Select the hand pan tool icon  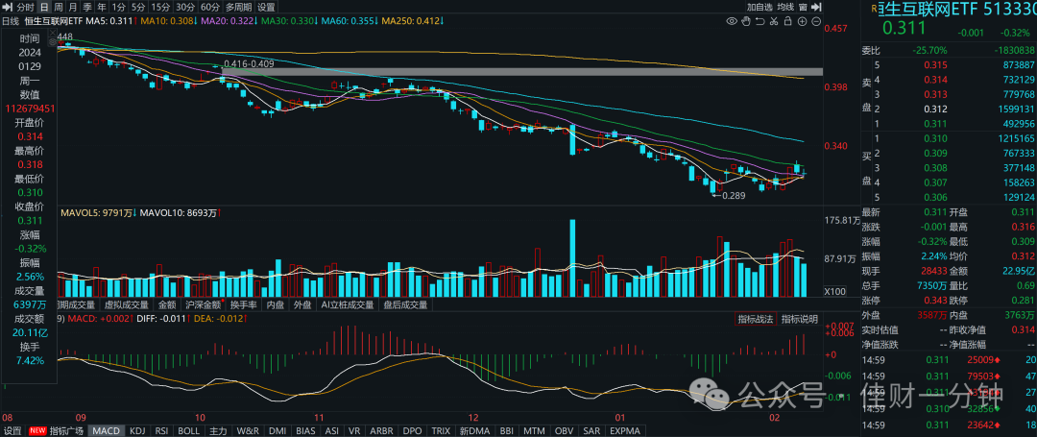[746, 21]
